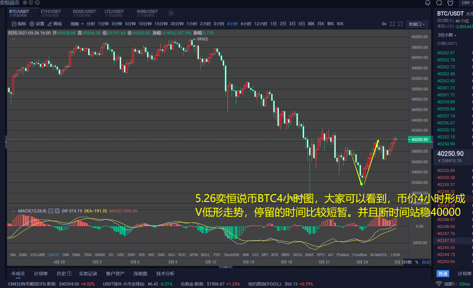Open the 2位小数 decimal precision dropdown
This screenshot has width=473, height=288.
(x=446, y=35)
